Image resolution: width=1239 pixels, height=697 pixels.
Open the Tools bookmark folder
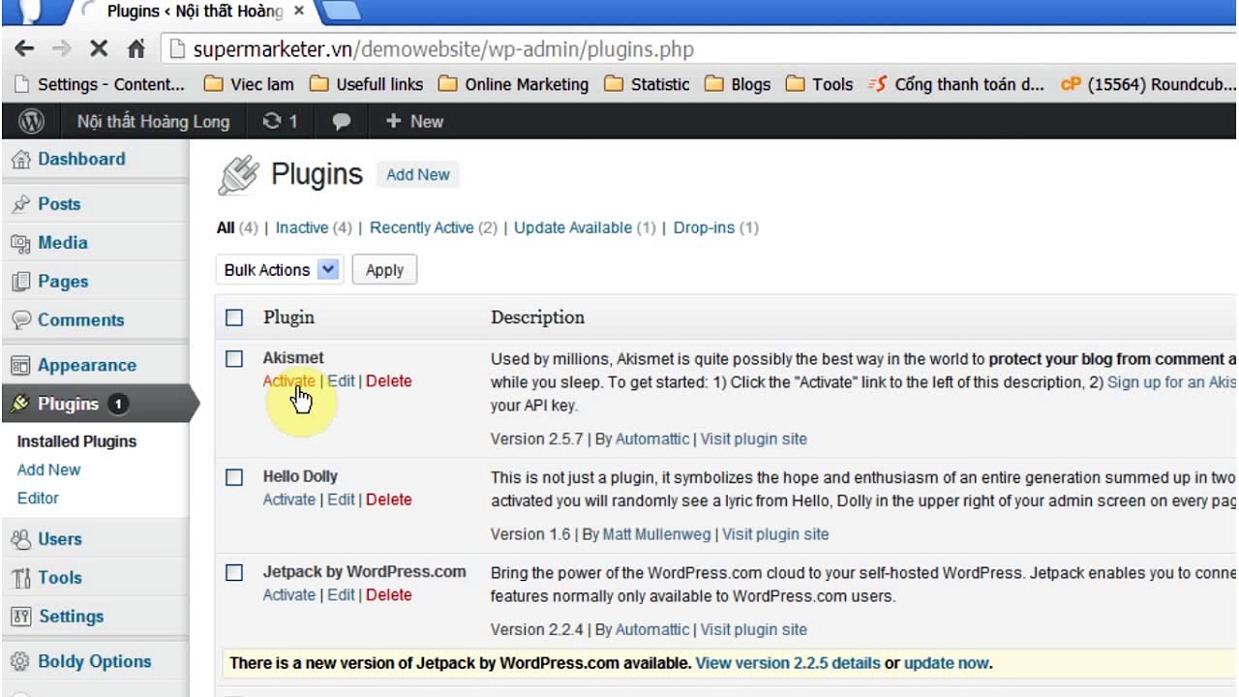(819, 84)
